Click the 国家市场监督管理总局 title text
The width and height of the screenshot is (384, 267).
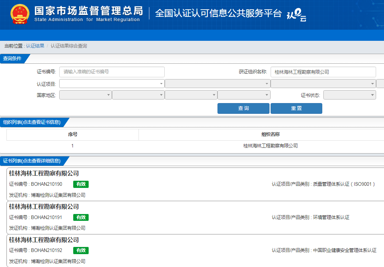89,11
